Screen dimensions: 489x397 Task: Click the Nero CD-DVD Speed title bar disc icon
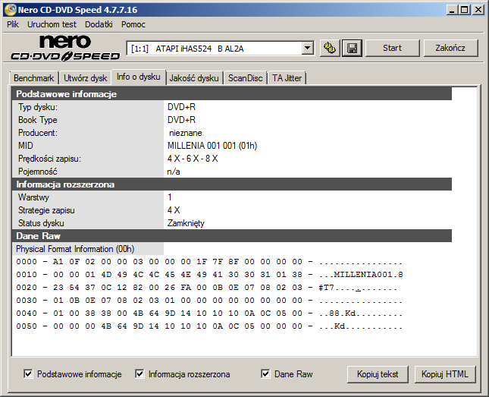[10, 10]
